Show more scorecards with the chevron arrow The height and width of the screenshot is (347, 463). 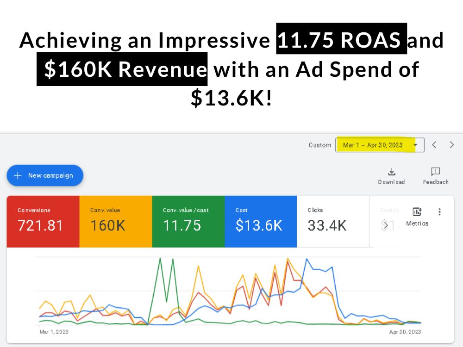pos(385,225)
